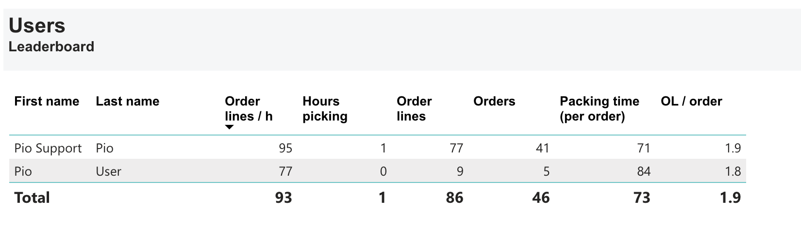
Task: Click the Users report title
Action: pos(37,26)
